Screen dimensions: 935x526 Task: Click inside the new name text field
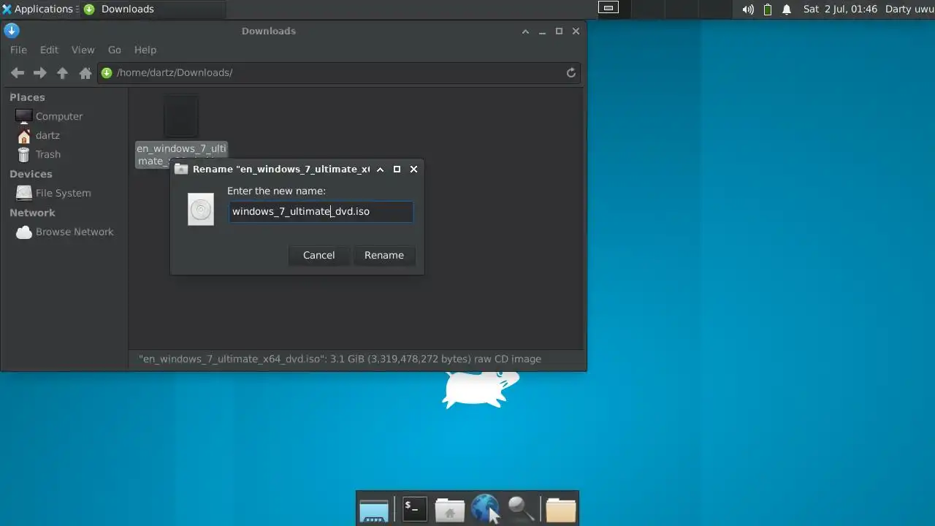click(x=321, y=211)
